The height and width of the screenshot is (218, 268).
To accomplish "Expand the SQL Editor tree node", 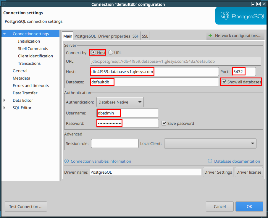I will 4,108.
